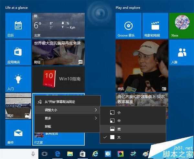This screenshot has height=159, width=194.
Task: Expand the 调整大小 resize submenu
Action: click(68, 110)
